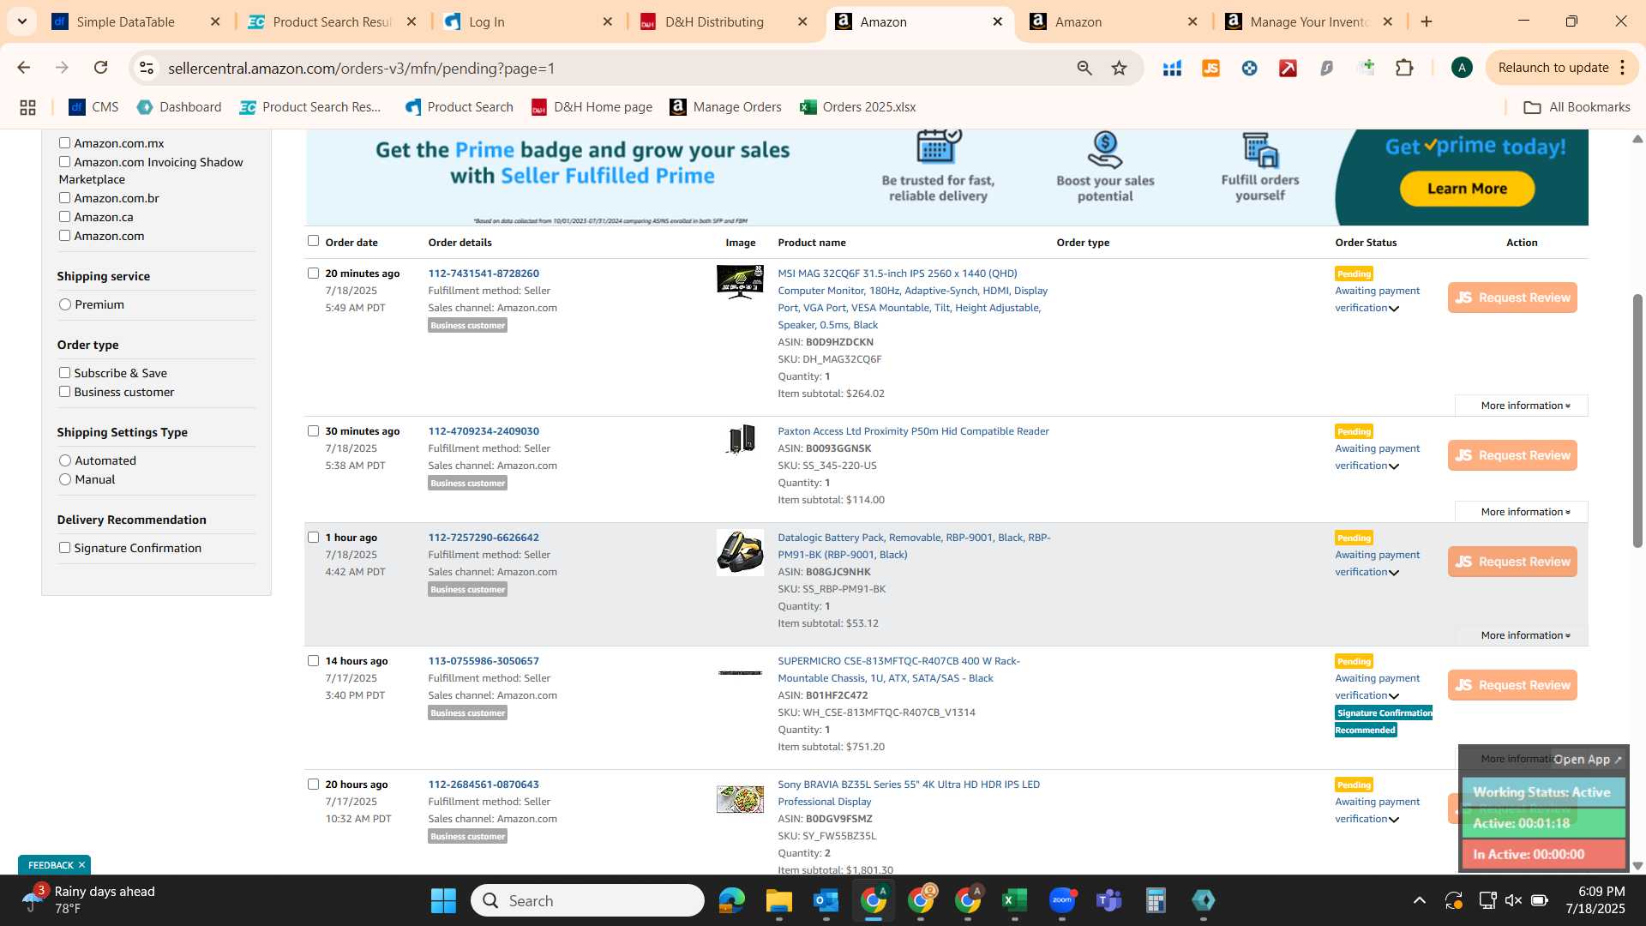Screen dimensions: 1646x926
Task: Reload the Seller Central page
Action: click(101, 68)
